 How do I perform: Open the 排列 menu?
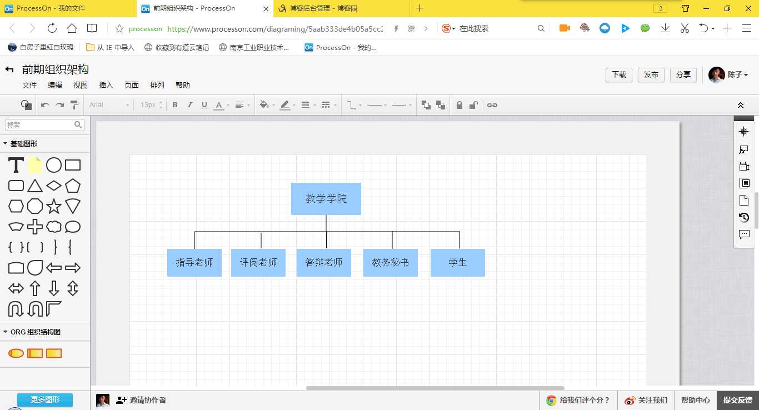pos(157,85)
